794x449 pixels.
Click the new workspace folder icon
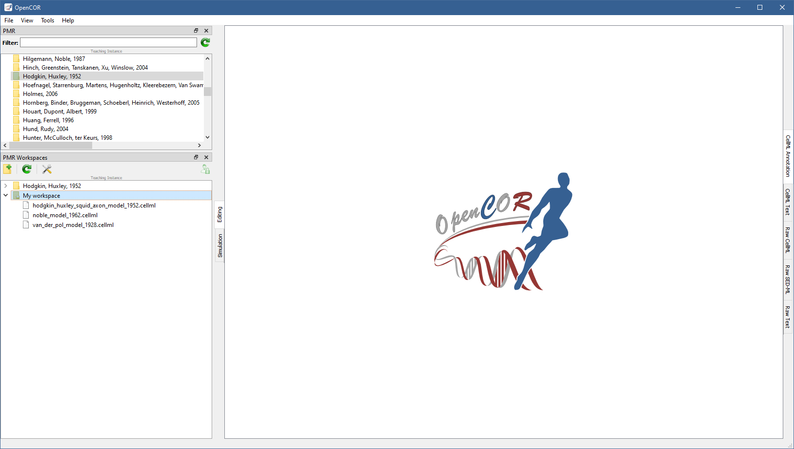tap(8, 169)
